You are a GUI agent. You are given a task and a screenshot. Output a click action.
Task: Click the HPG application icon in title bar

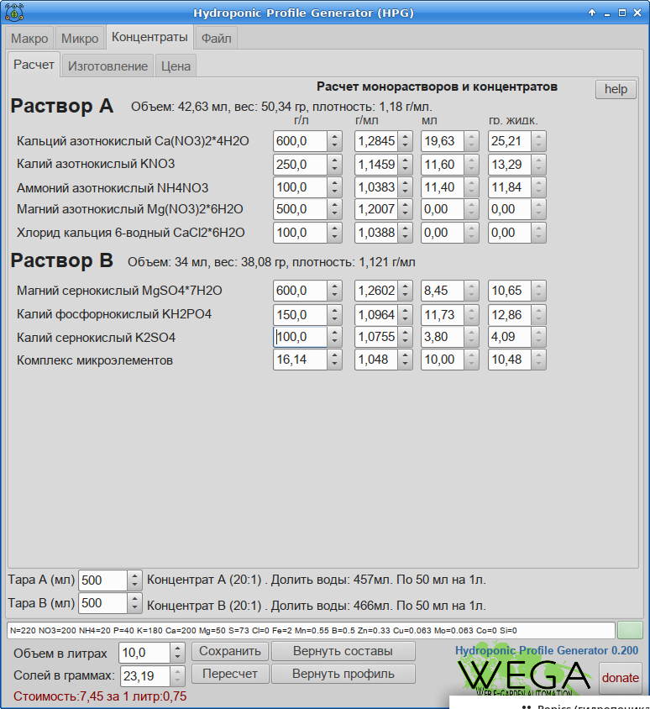click(x=14, y=13)
